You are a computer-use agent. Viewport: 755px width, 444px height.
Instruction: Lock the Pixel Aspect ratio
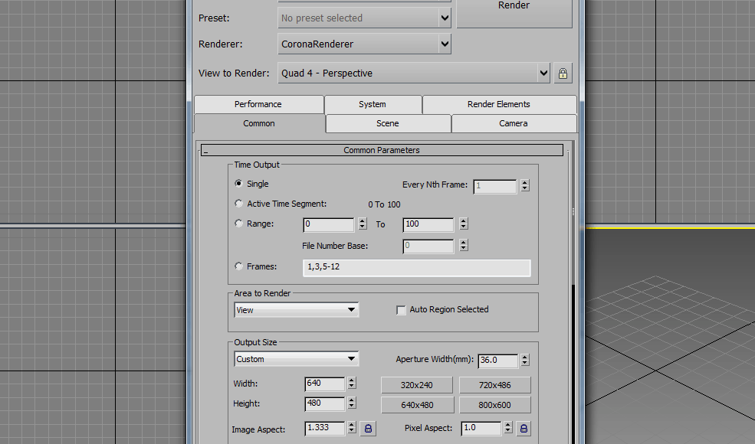(x=524, y=429)
